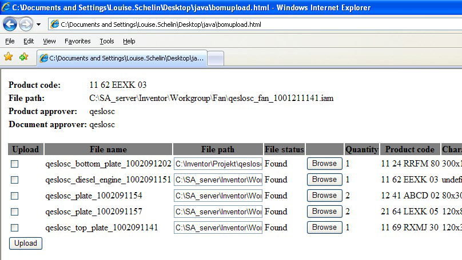Click file path field for bottom_plate row
Screen dimensions: 462x260
[x=218, y=164]
